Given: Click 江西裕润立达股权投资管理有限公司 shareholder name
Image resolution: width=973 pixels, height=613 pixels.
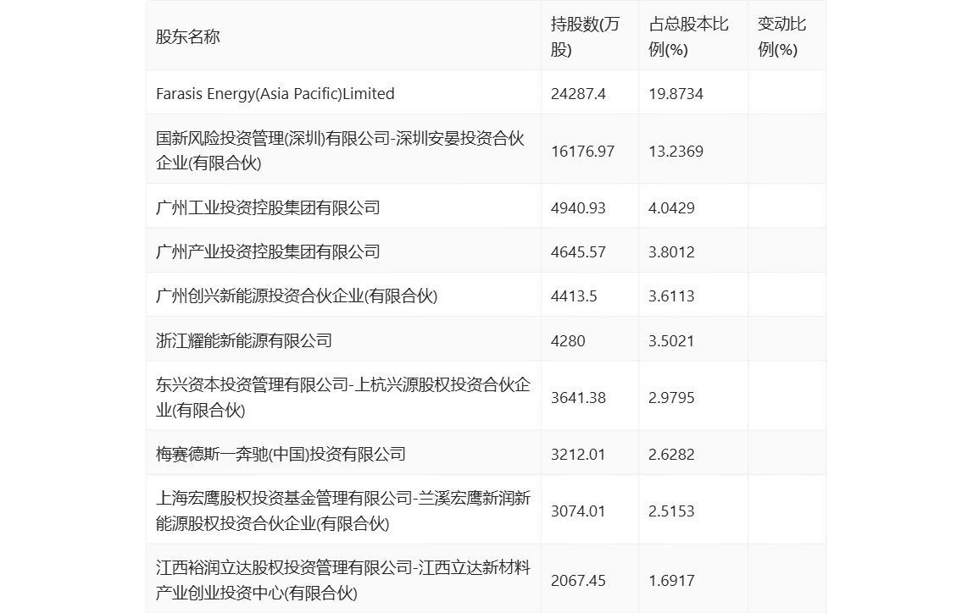Looking at the screenshot, I should 343,580.
